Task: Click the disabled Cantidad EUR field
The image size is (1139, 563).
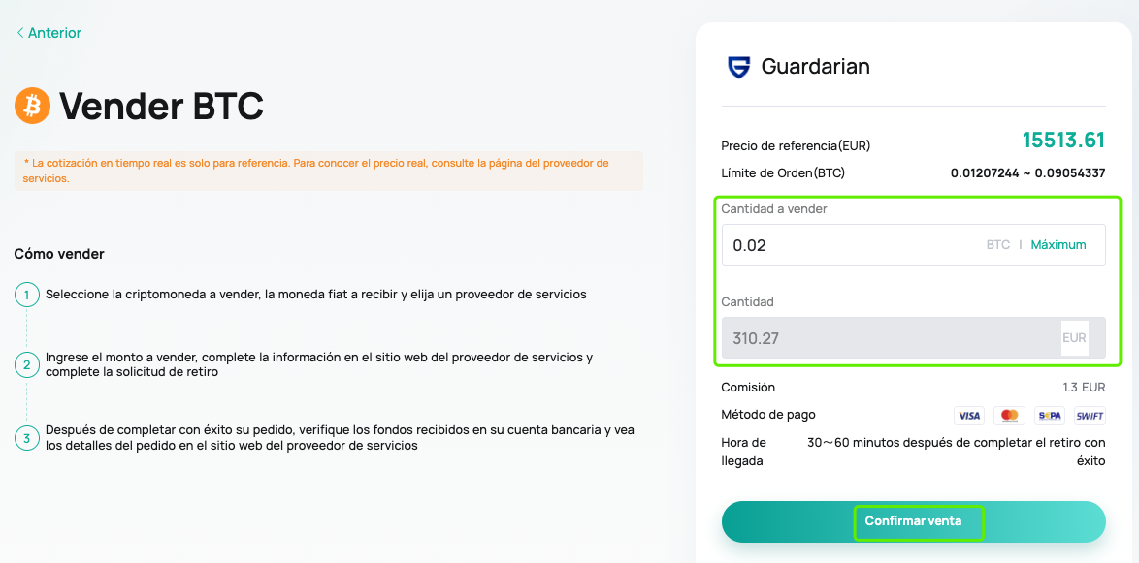Action: pos(913,337)
